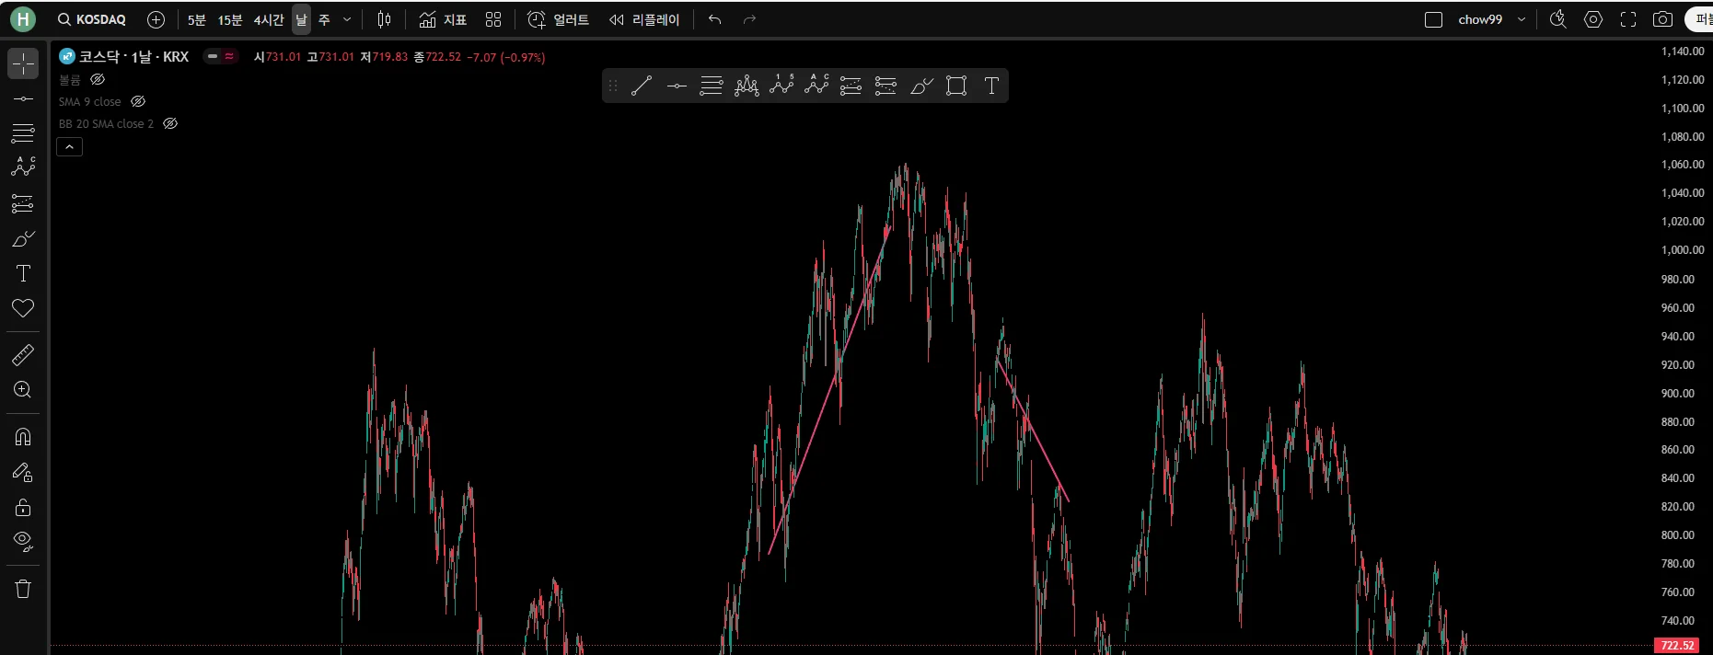The image size is (1713, 655).
Task: Click the KOSDAQ symbol search
Action: point(92,19)
